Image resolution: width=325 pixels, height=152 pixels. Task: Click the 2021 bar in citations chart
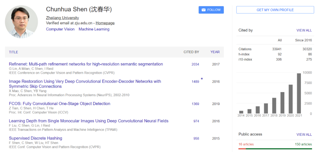point(299,93)
